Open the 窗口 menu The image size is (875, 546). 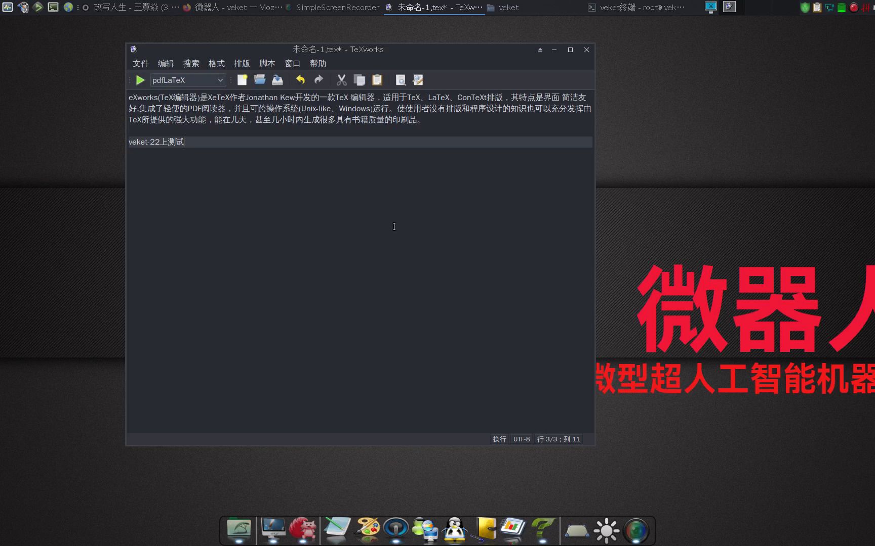[293, 63]
